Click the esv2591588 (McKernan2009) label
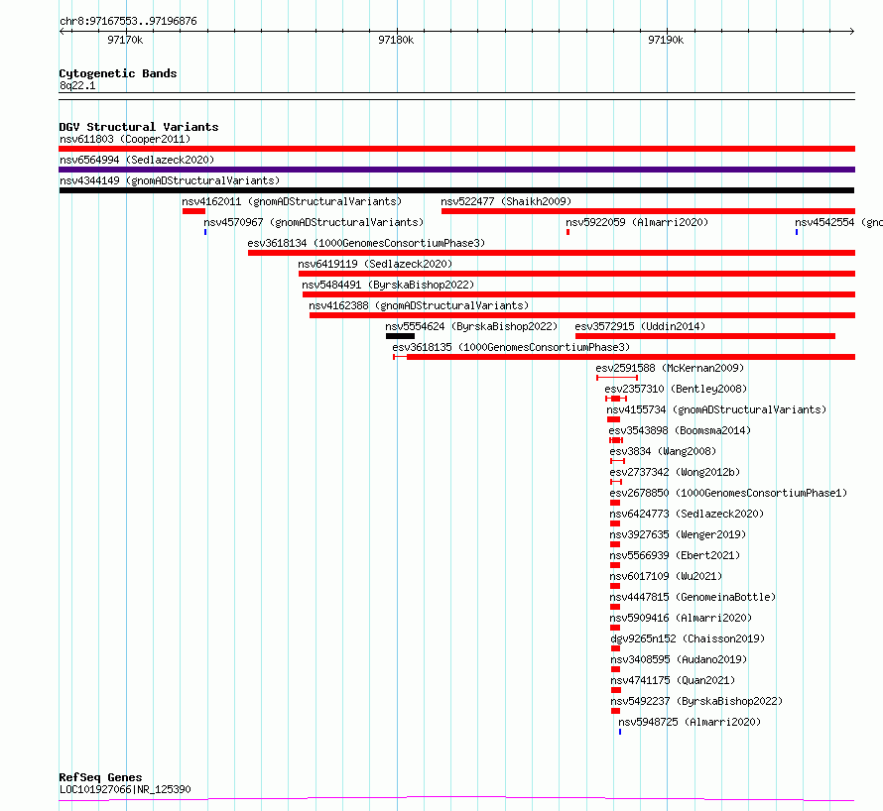 670,368
